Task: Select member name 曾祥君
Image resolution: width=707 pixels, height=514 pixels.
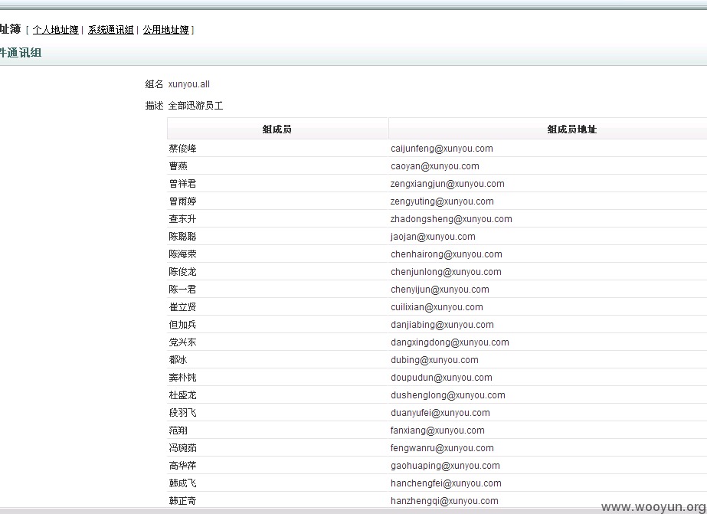Action: (182, 184)
